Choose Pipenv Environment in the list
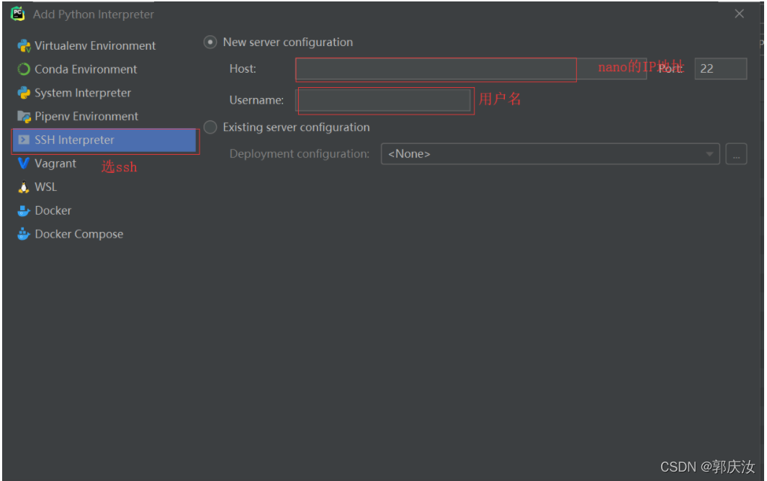This screenshot has height=481, width=767. pyautogui.click(x=86, y=117)
